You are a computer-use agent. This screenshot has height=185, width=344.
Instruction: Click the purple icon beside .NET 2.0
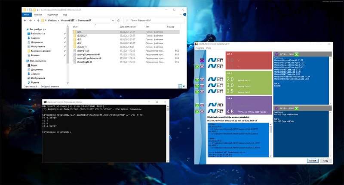coord(202,80)
